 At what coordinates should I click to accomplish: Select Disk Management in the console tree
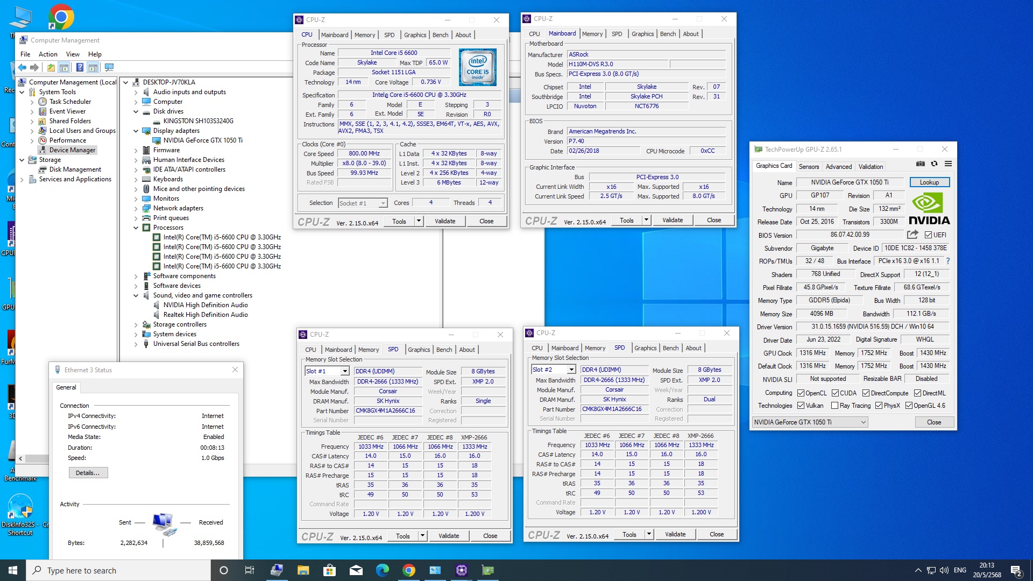(75, 169)
